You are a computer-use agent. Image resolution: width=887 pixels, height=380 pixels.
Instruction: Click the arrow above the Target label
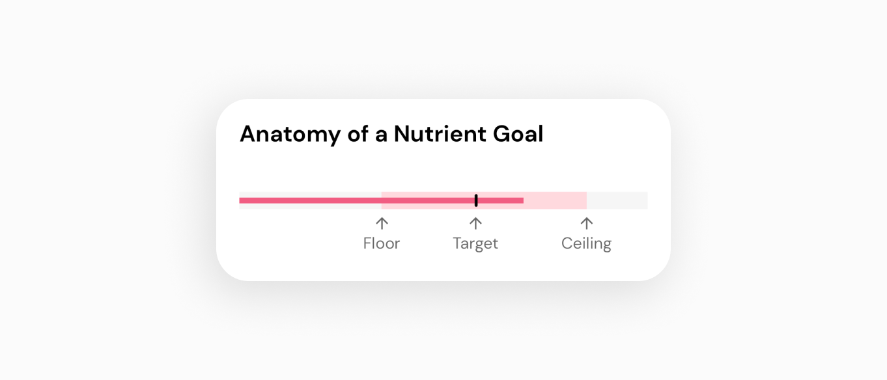tap(476, 223)
